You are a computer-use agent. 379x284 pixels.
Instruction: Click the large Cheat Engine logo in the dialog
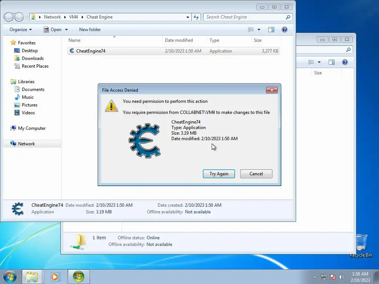click(x=145, y=141)
